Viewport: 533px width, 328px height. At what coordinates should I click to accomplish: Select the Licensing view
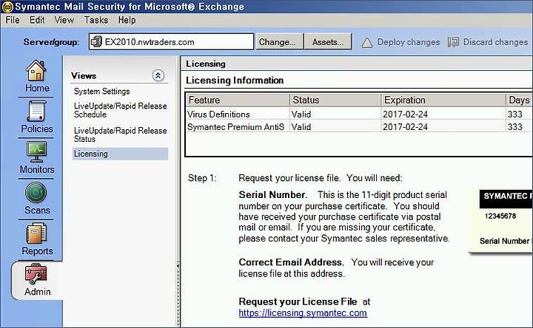coord(121,154)
